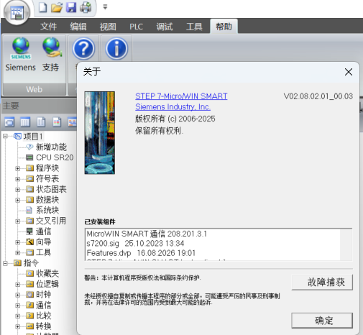The width and height of the screenshot is (363, 335).
Task: Confirm the About dialog with 确定
Action: (322, 321)
